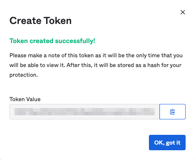The width and height of the screenshot is (195, 160).
Task: Click the Token Value label
Action: click(25, 99)
